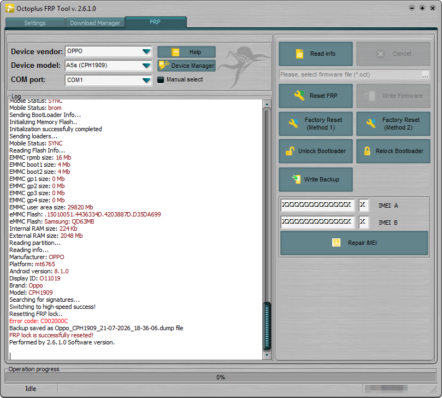The height and width of the screenshot is (398, 442).
Task: Click the Write Backup phone icon
Action: click(x=296, y=179)
